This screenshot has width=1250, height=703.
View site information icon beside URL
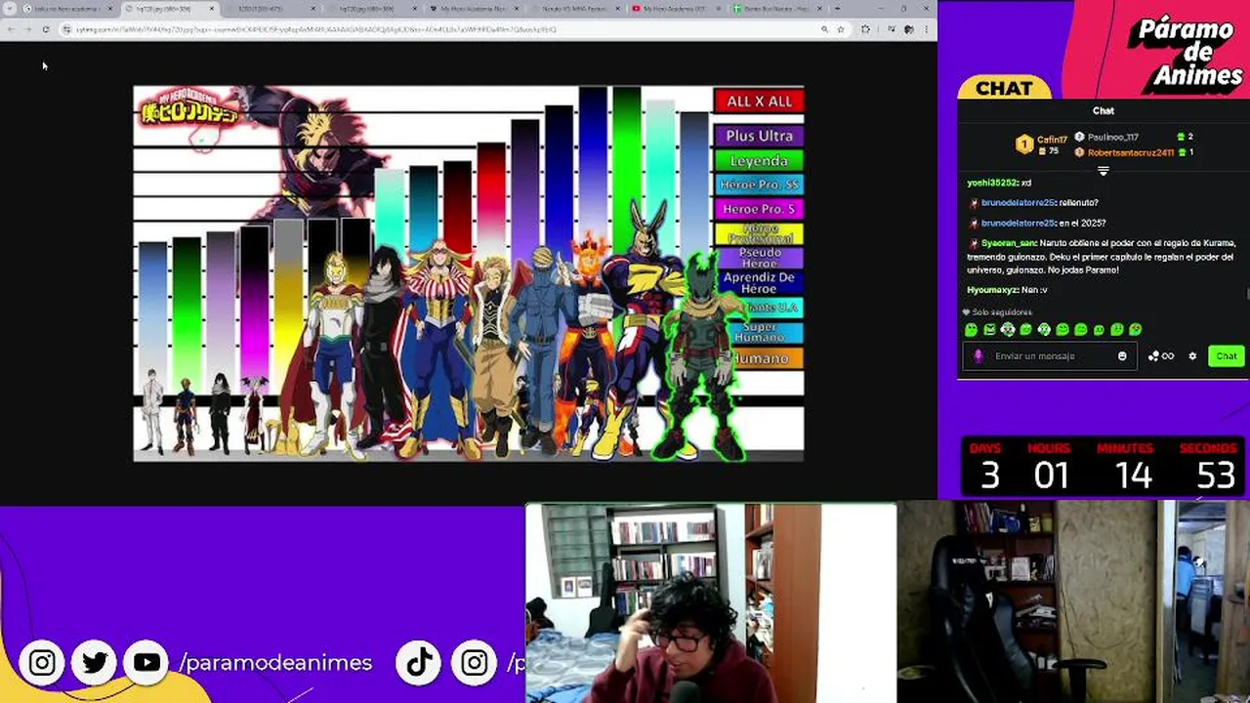66,29
